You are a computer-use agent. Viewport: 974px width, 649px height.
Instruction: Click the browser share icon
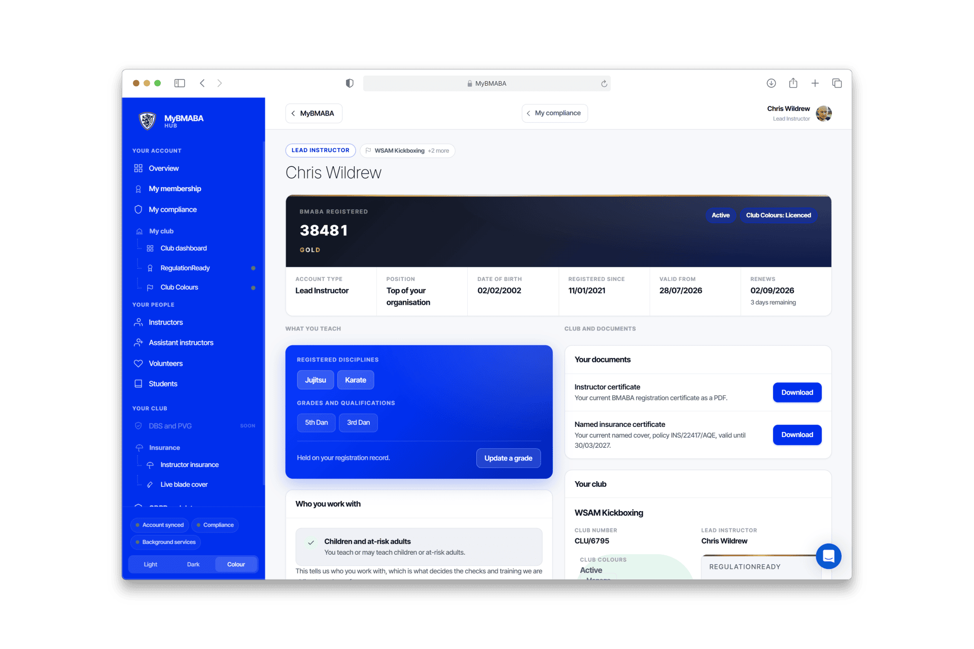coord(793,83)
